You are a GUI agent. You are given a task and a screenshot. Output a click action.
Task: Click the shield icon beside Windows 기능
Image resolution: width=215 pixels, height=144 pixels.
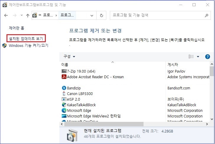(4, 46)
